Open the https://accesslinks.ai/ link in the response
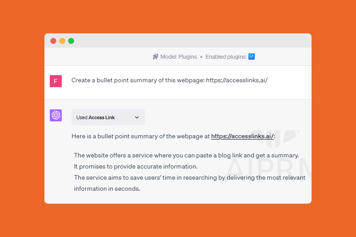This screenshot has height=237, width=356. pos(242,136)
